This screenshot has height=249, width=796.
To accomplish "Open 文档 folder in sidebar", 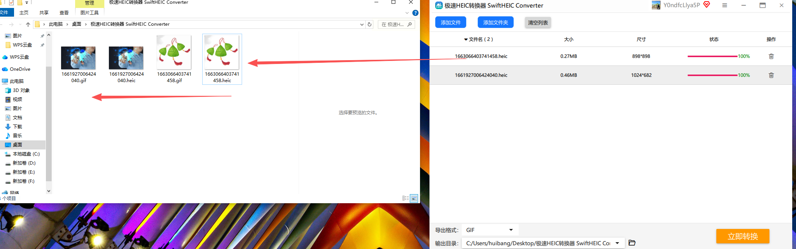I will (14, 118).
